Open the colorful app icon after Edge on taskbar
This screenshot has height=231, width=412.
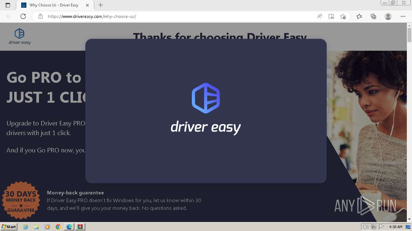click(x=80, y=227)
